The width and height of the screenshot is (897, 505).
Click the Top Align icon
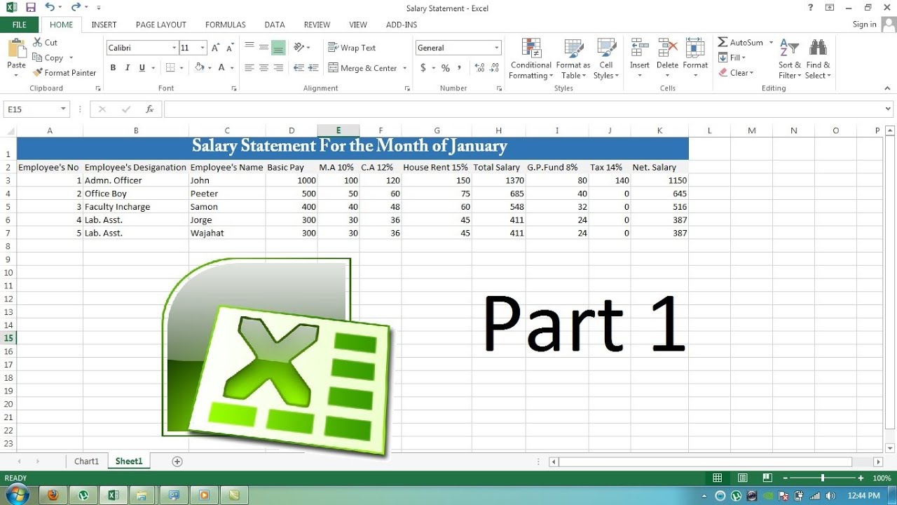[x=249, y=47]
